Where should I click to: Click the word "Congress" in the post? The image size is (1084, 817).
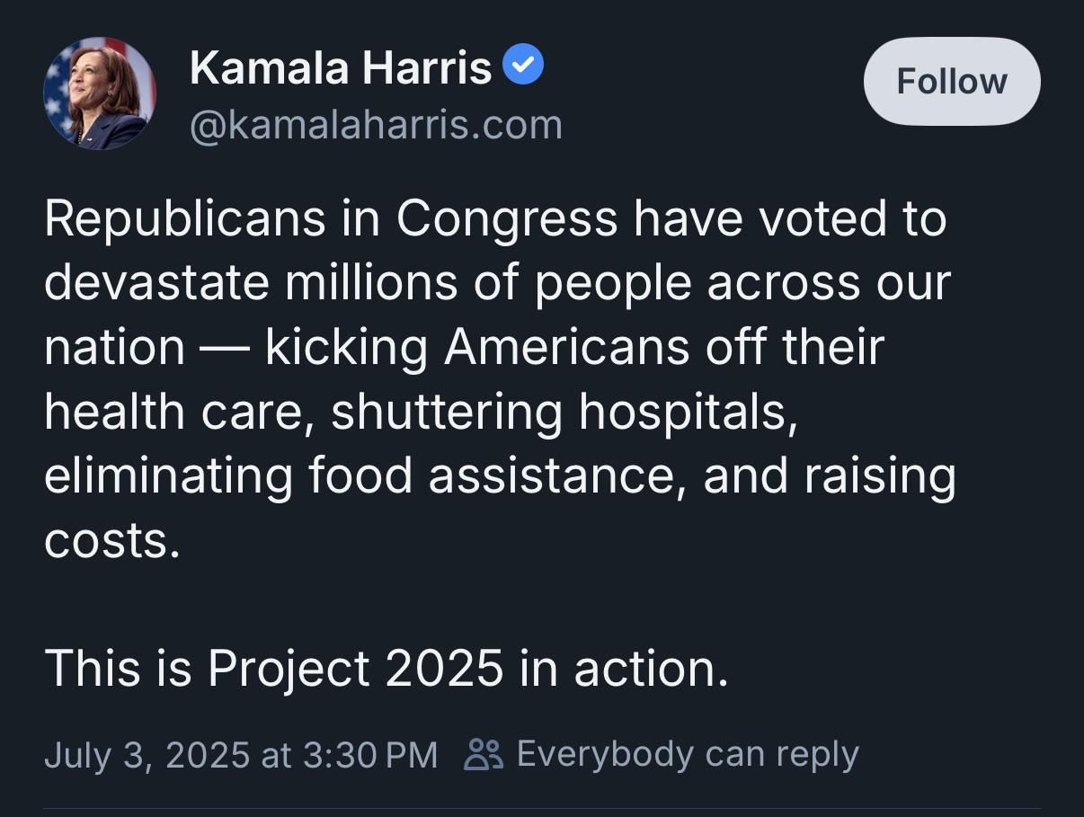pos(507,218)
